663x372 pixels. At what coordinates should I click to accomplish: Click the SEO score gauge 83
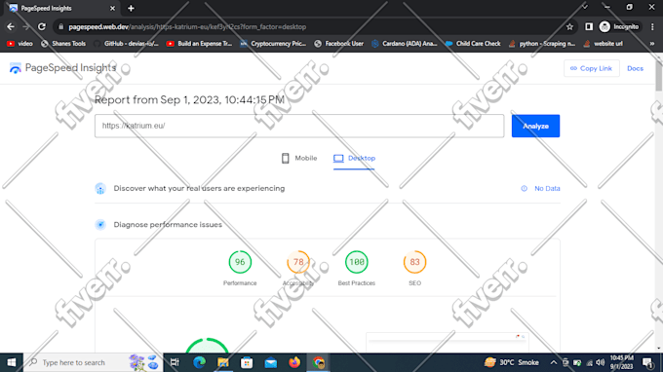(x=414, y=262)
